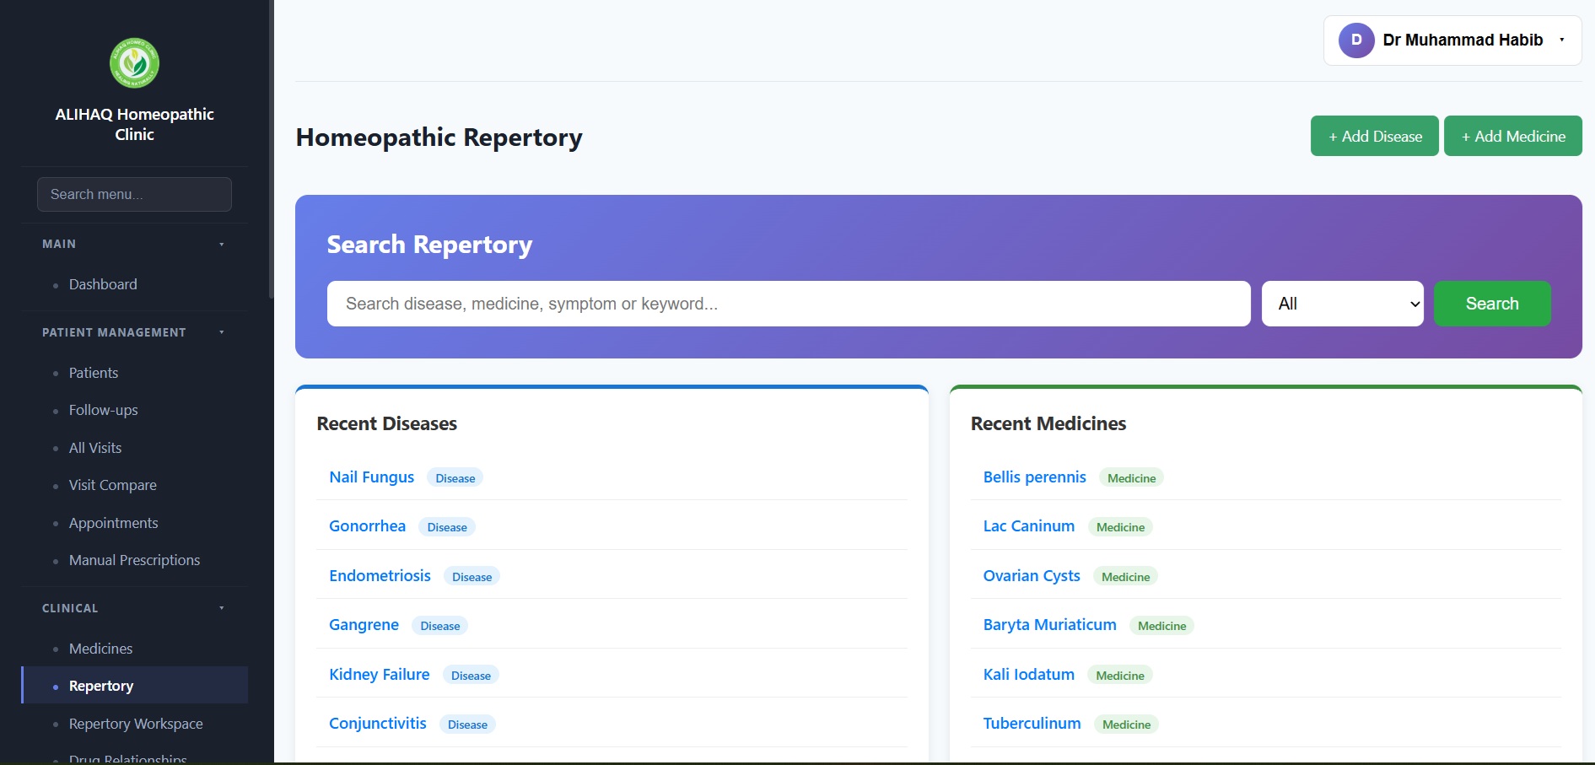Screen dimensions: 1595x765
Task: Click the Add Disease button
Action: click(1375, 136)
